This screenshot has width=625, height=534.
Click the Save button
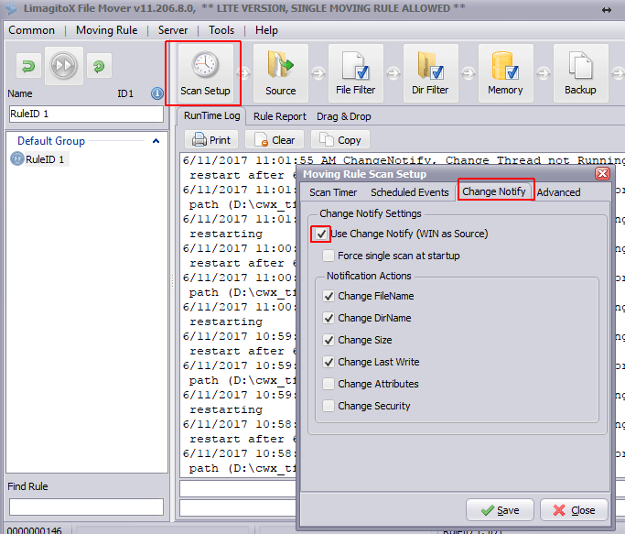pyautogui.click(x=500, y=510)
